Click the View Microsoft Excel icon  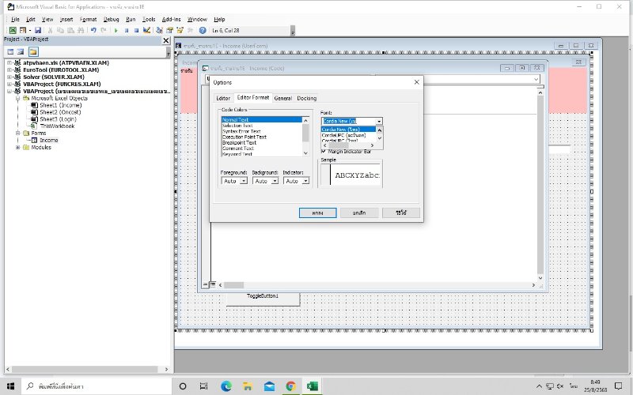[13, 30]
